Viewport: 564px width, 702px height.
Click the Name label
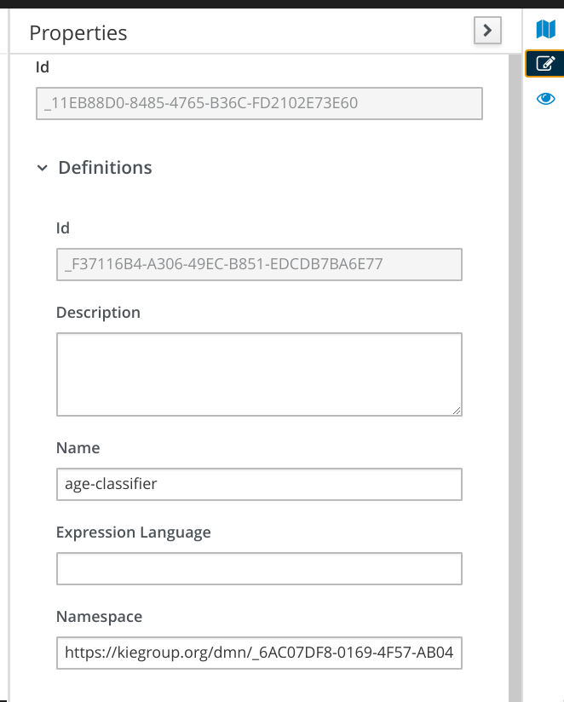(x=78, y=448)
